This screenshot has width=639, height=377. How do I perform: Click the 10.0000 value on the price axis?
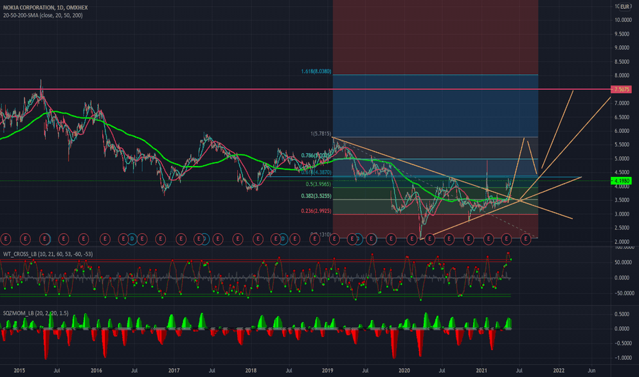(x=623, y=20)
